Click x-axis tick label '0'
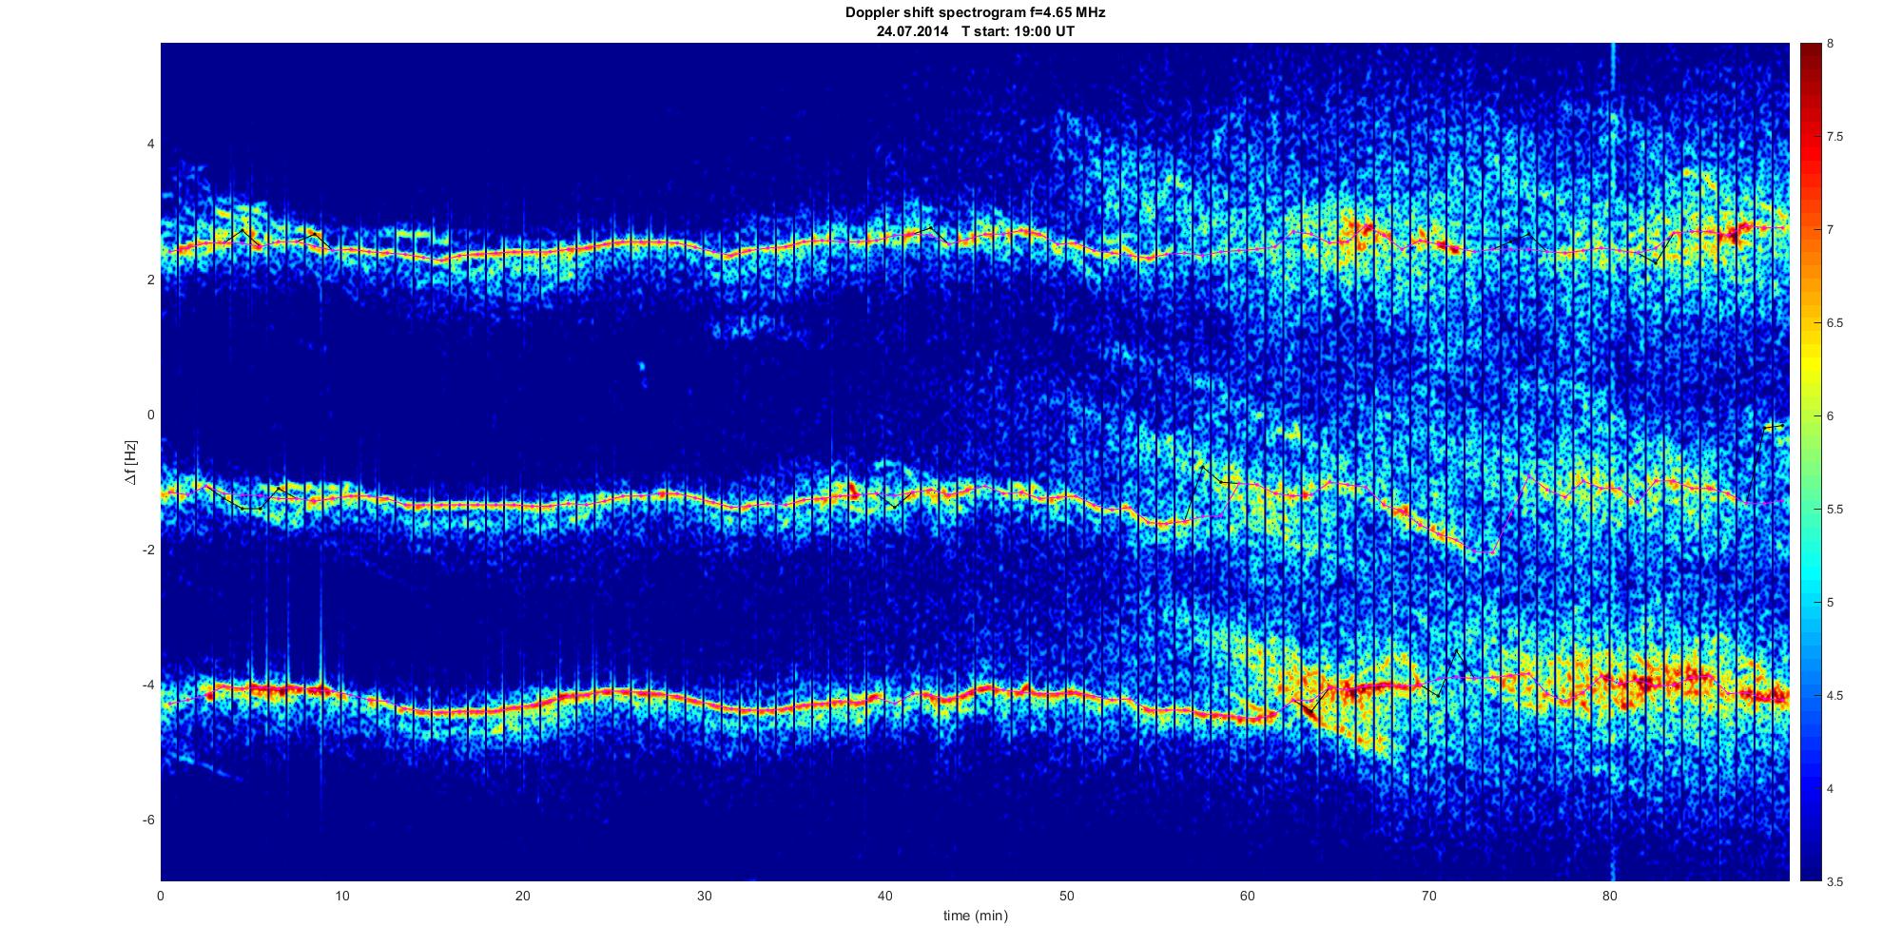 (161, 895)
